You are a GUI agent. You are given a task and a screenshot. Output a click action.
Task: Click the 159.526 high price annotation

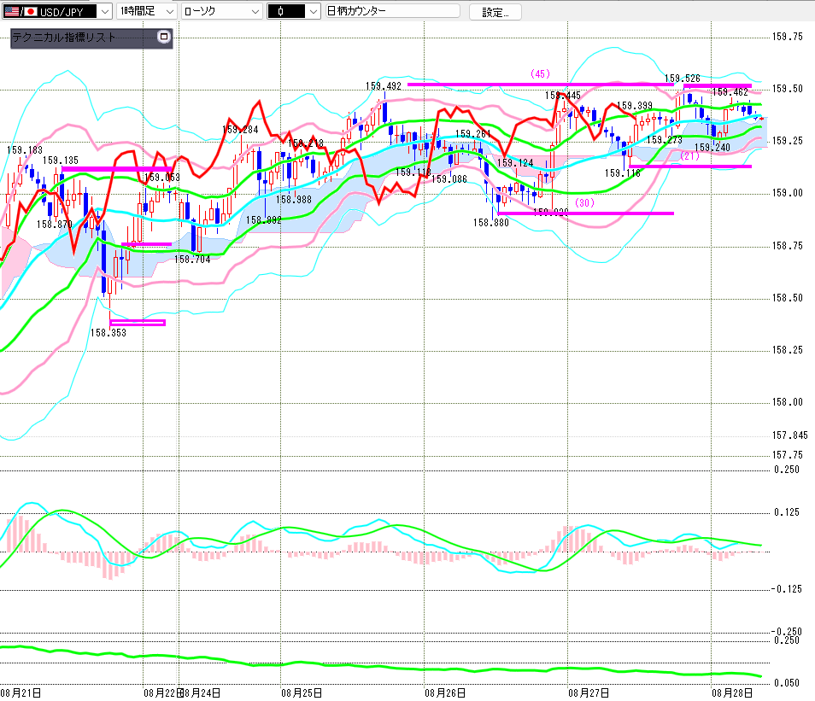pos(683,79)
